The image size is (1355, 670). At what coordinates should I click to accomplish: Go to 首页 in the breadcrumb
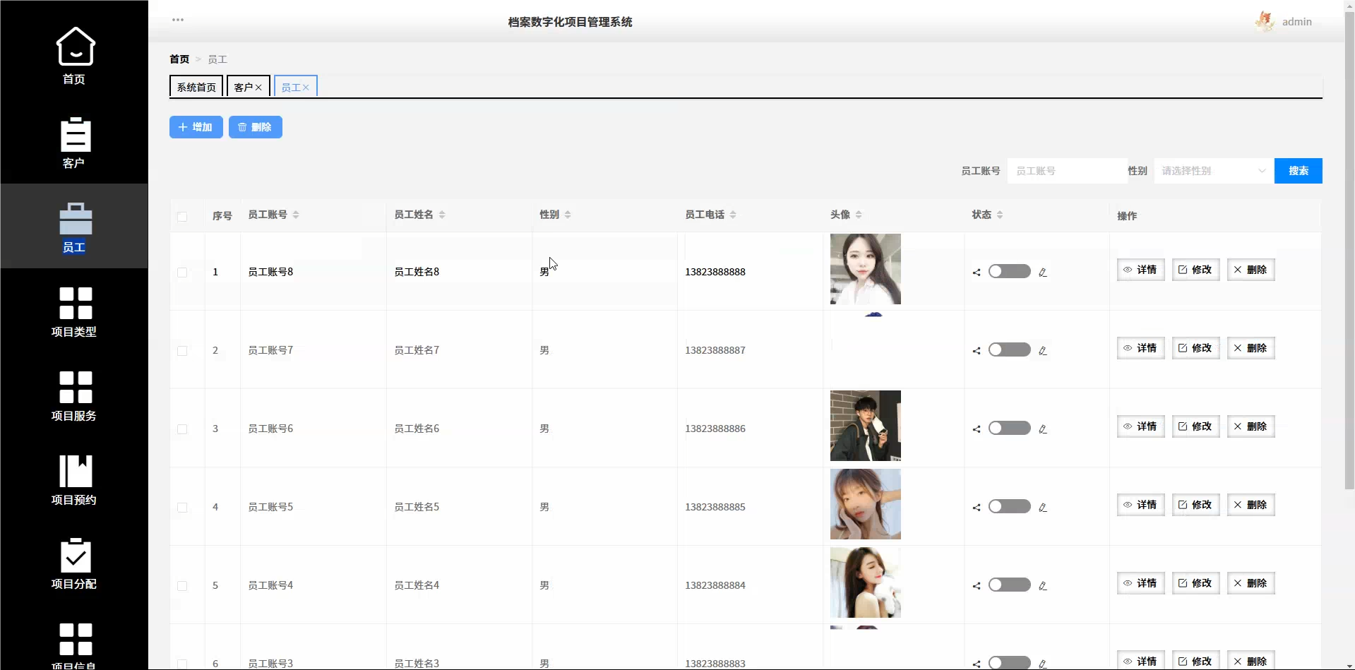179,59
